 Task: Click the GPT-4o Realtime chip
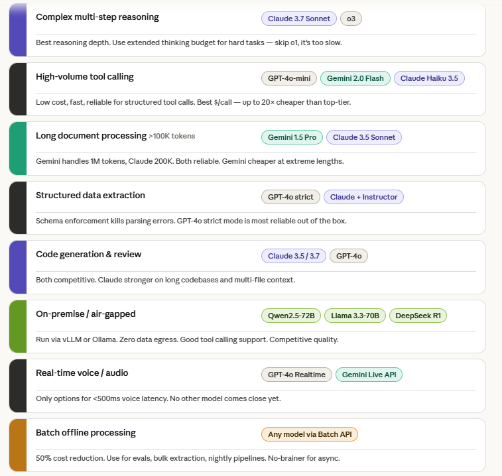point(296,375)
